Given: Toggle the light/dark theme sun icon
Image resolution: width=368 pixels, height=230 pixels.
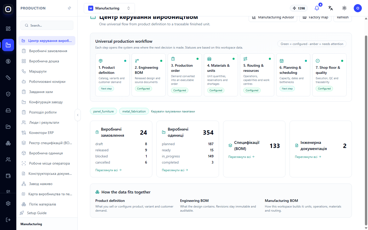Looking at the screenshot, I should pos(344,8).
